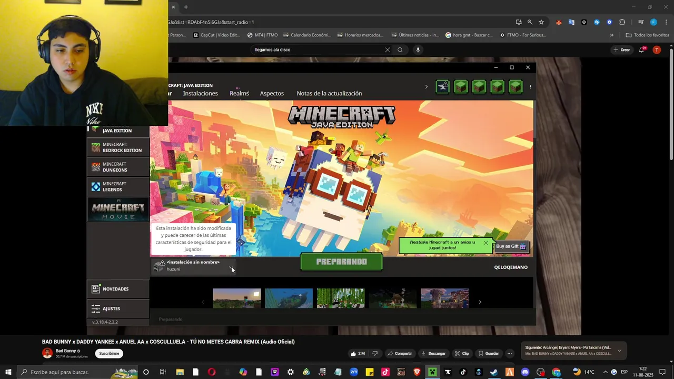Bookmark the page with the star icon
Screen dimensions: 674x379
[x=541, y=22]
